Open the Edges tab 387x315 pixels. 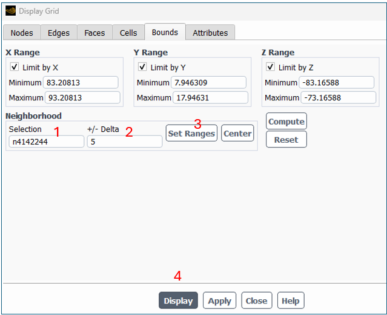59,33
